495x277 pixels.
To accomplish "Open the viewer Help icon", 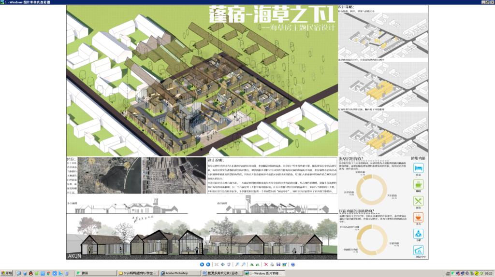I will 293,264.
